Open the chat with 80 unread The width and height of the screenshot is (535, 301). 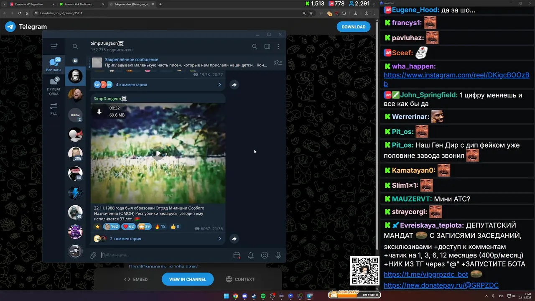click(x=75, y=173)
